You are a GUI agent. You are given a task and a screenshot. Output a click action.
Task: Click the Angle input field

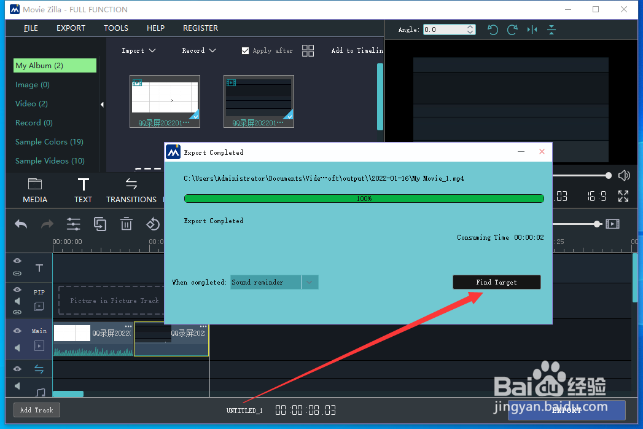click(x=445, y=30)
